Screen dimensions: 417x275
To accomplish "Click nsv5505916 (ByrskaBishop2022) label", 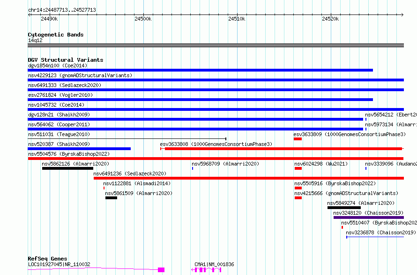I will (335, 183).
